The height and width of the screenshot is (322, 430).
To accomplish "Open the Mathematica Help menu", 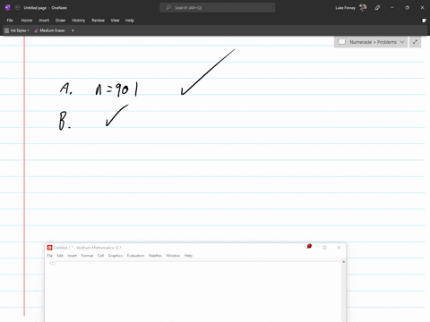I will (x=188, y=256).
